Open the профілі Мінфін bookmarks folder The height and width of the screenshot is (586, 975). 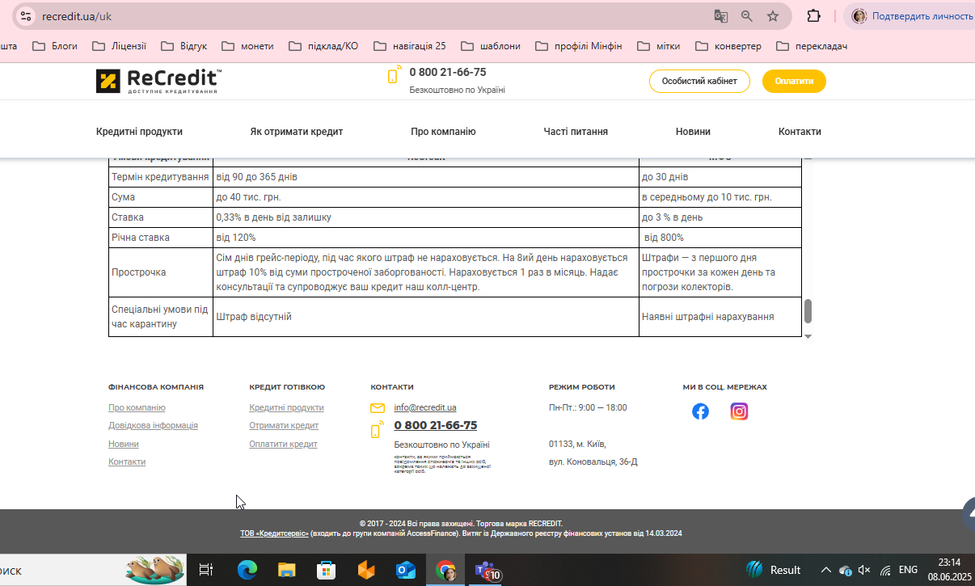579,46
